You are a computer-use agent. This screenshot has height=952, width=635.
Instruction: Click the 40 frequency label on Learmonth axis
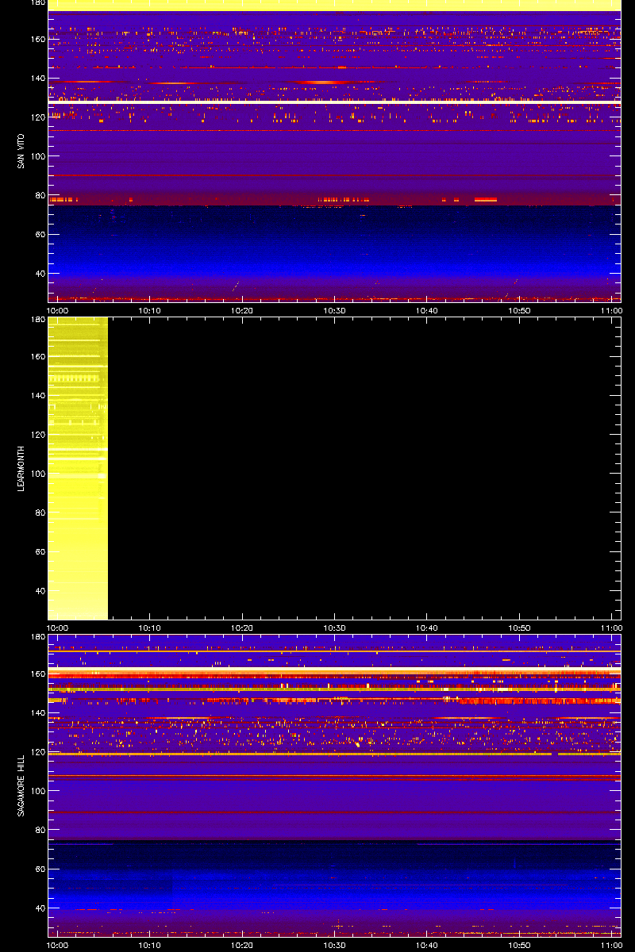point(40,590)
